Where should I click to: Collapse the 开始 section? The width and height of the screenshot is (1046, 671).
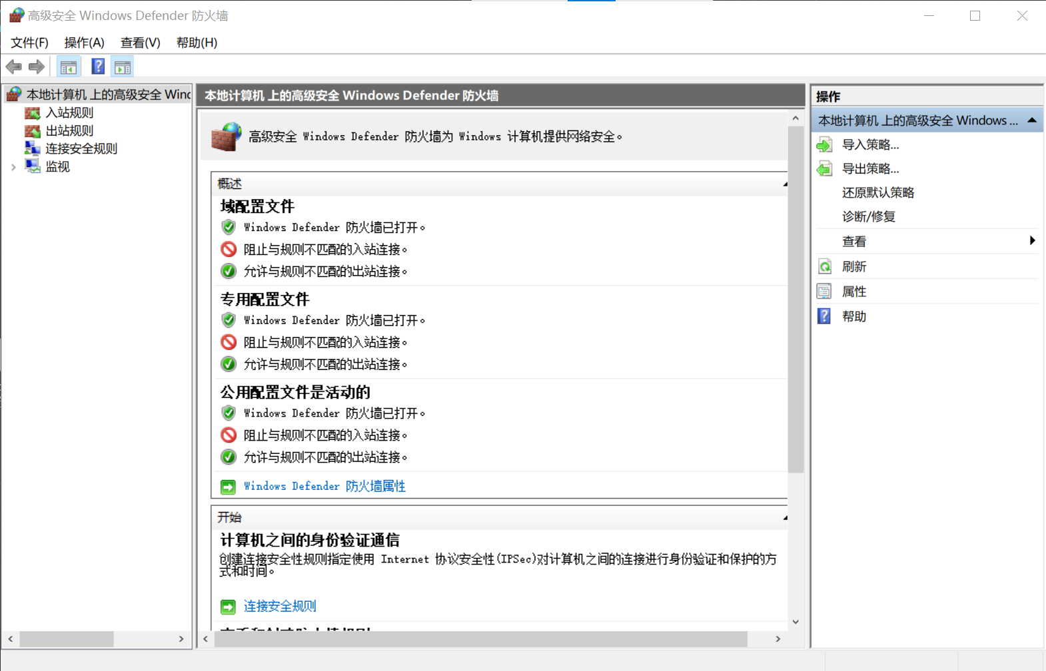(x=785, y=518)
